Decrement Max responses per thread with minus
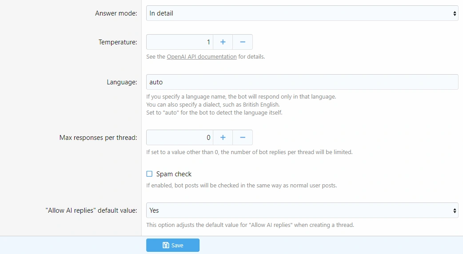This screenshot has height=254, width=463. [243, 138]
